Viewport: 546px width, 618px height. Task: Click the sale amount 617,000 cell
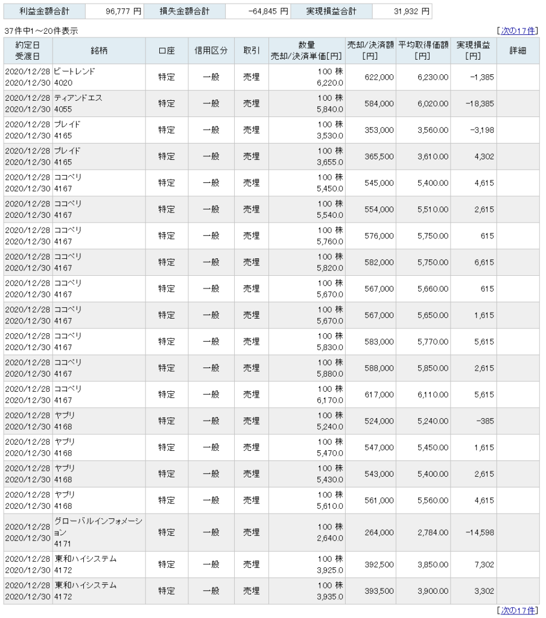(x=378, y=395)
